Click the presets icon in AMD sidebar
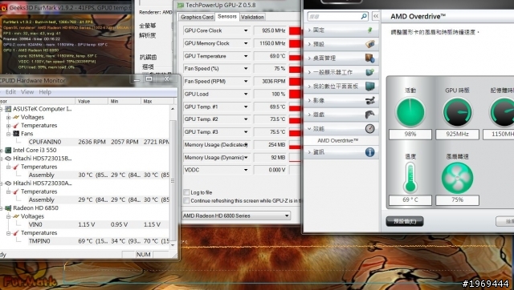Screen dimensions: 514x290 [x=369, y=44]
